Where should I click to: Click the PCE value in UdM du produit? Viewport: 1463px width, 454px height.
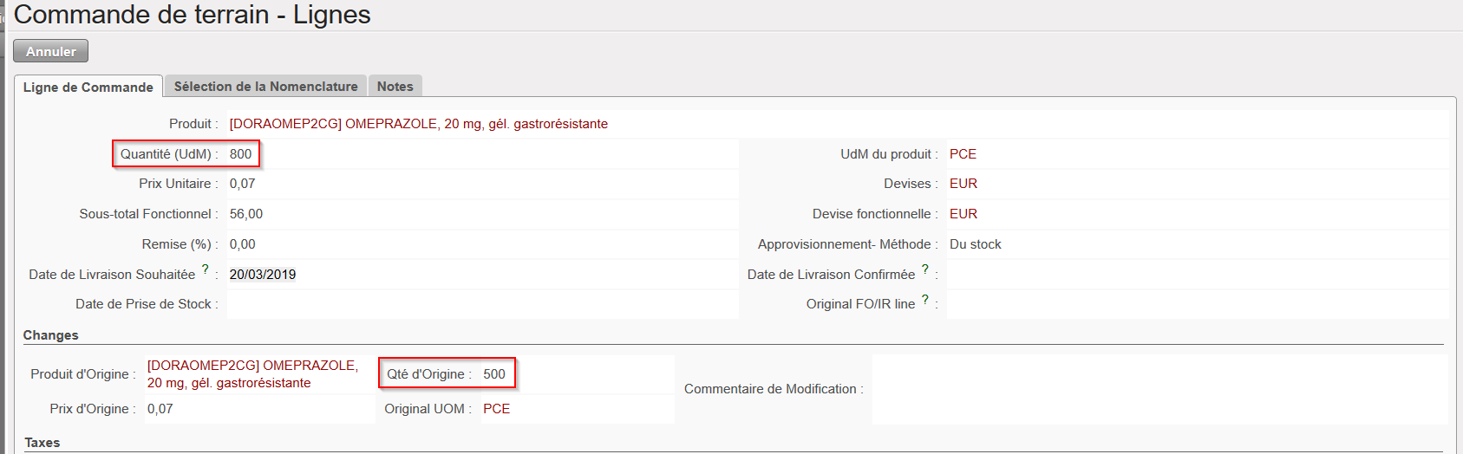tap(963, 154)
